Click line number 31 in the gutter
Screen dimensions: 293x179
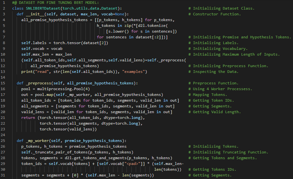pos(4,175)
